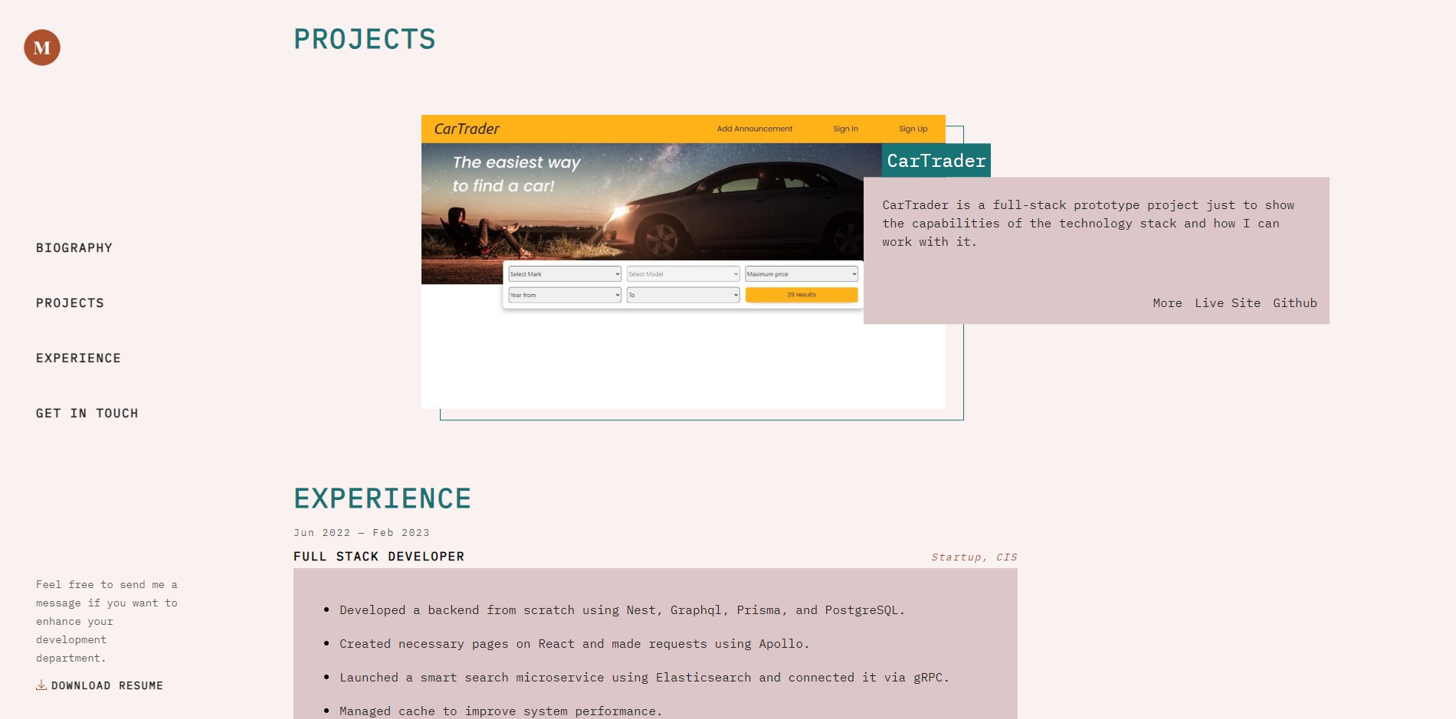
Task: Click Sign Up in the CarTrader header
Action: point(913,129)
